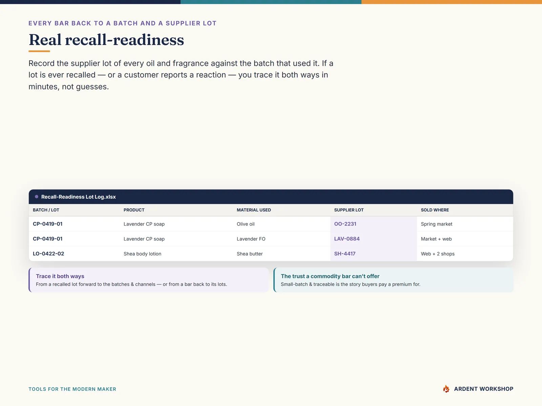
Task: Select supplier lot OO-2231
Action: [345, 224]
